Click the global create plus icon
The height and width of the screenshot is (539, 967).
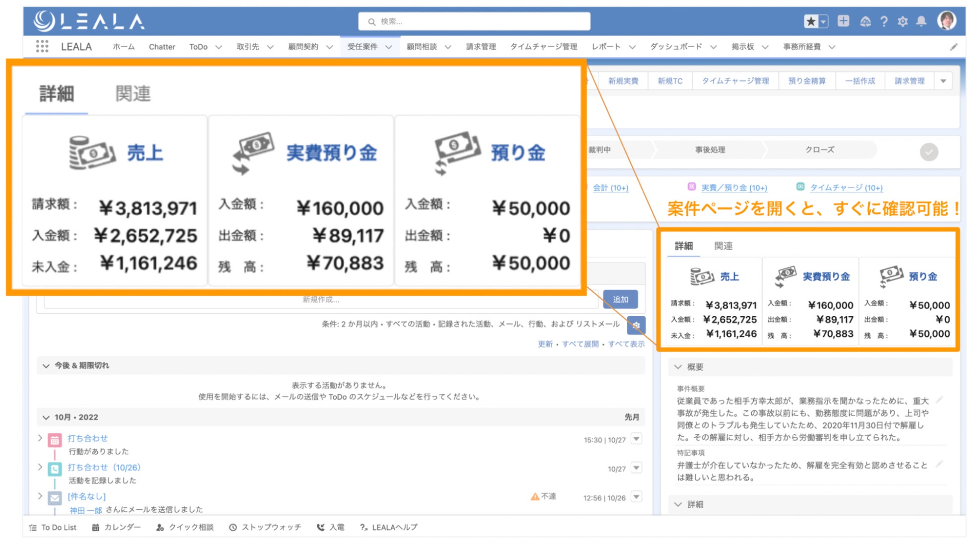pos(843,21)
